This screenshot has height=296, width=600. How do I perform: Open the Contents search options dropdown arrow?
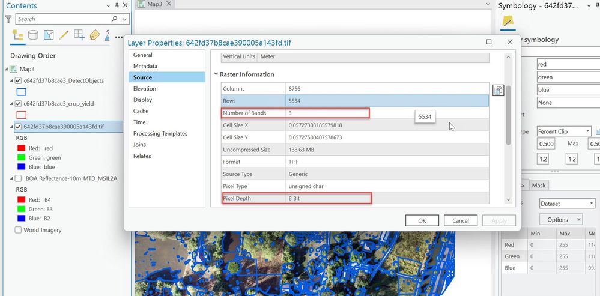coord(125,19)
